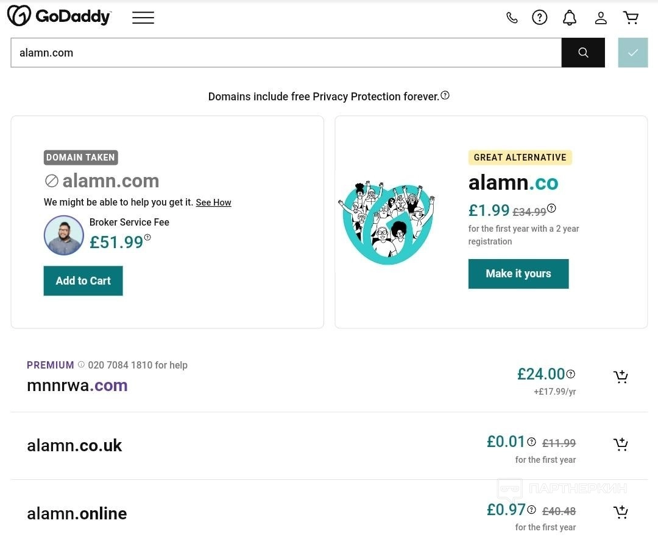The height and width of the screenshot is (537, 658).
Task: Click the phone contact icon
Action: [512, 18]
